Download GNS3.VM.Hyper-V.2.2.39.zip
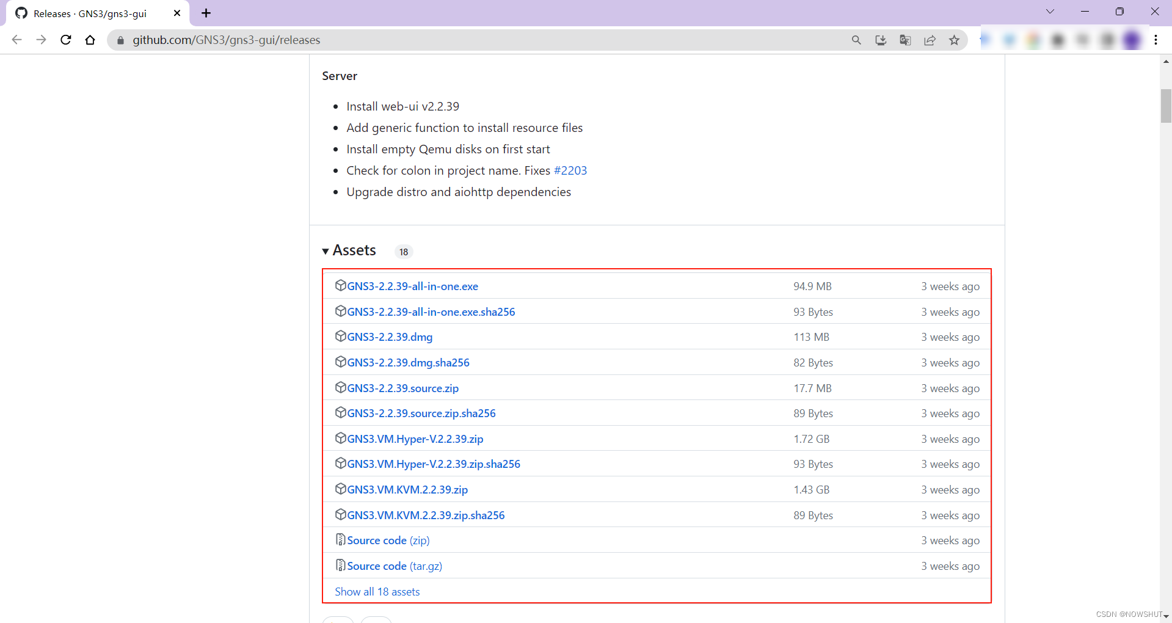 (x=415, y=439)
